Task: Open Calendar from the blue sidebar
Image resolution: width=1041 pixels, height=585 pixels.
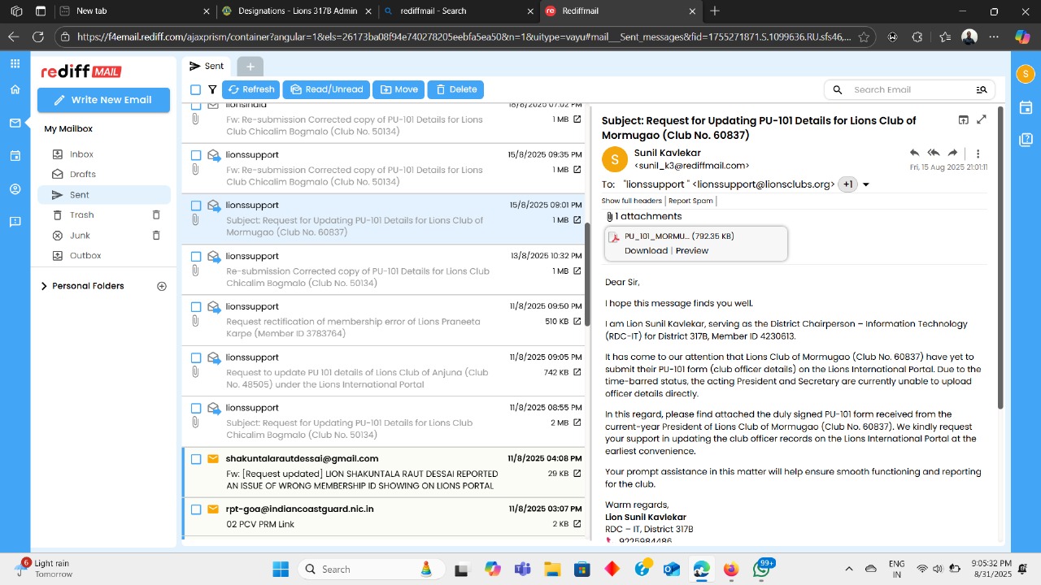Action: [15, 155]
